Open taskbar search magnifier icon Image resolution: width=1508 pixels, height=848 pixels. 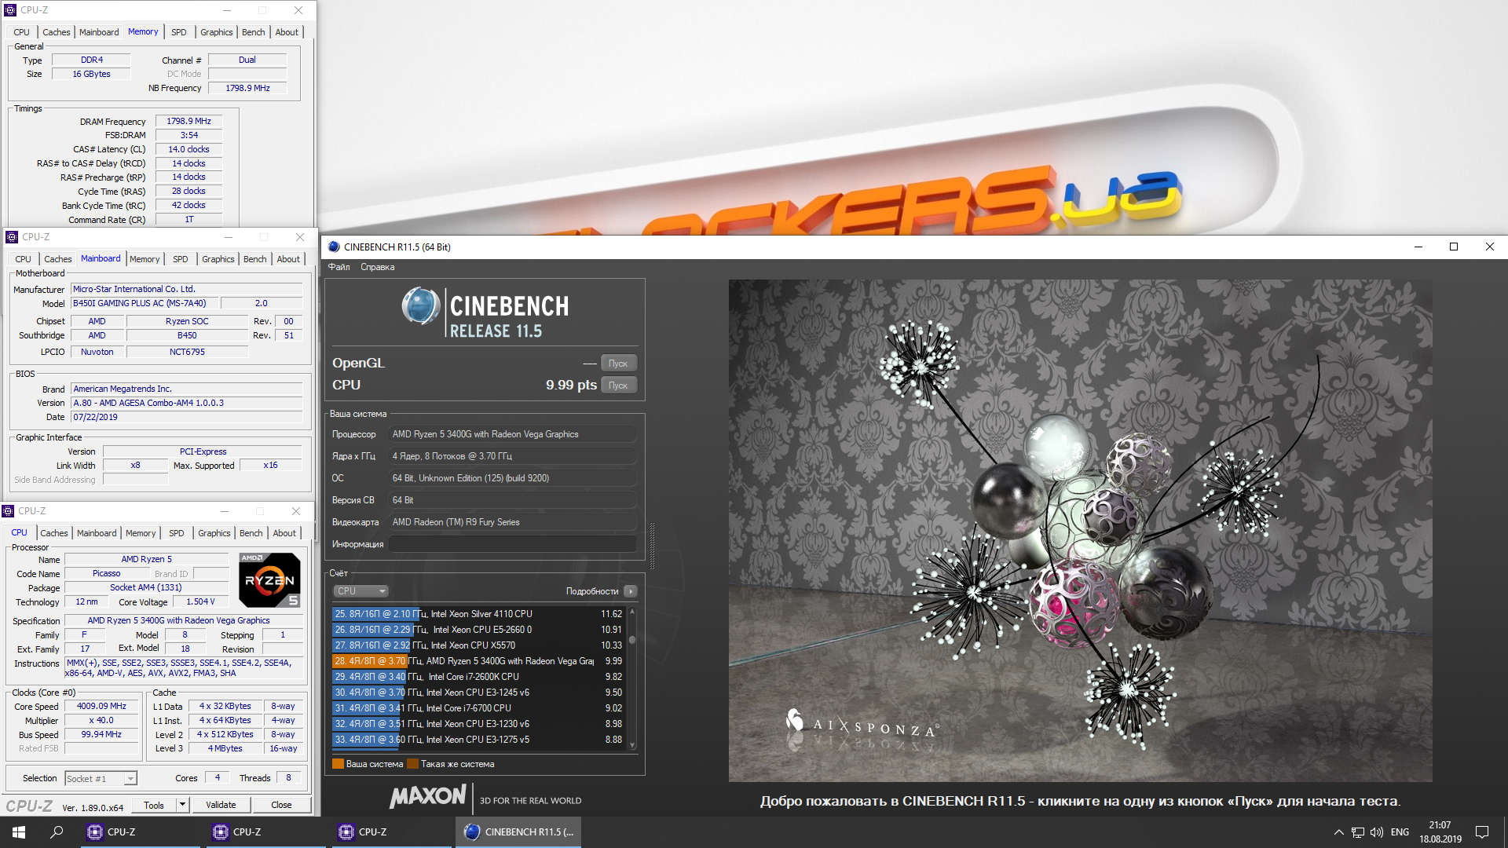click(x=57, y=832)
